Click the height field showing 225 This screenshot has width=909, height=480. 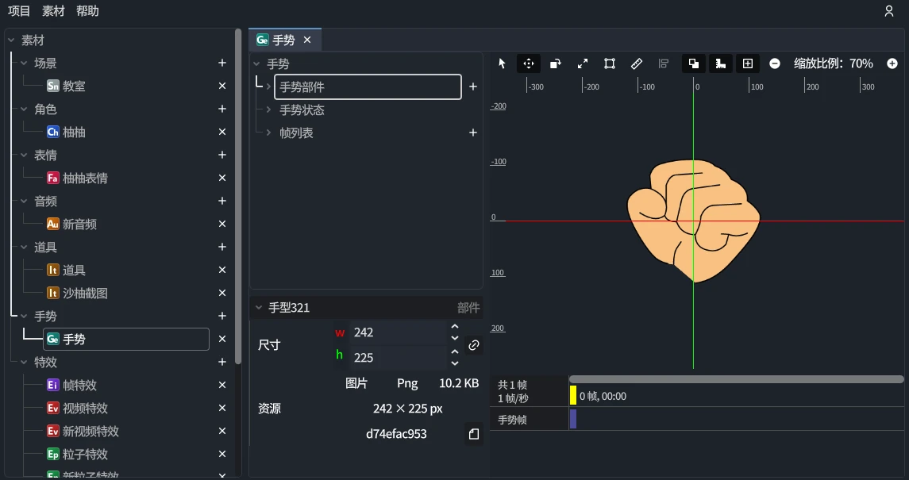pos(398,358)
